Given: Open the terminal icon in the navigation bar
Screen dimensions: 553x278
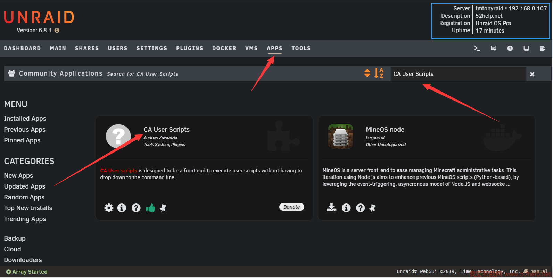Looking at the screenshot, I should pyautogui.click(x=477, y=49).
